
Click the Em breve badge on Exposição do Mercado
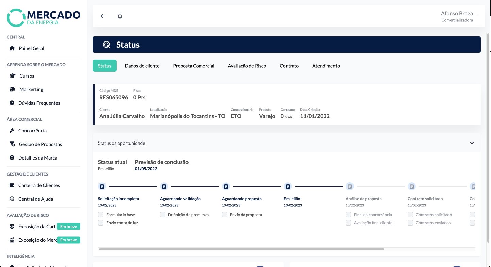pos(68,240)
